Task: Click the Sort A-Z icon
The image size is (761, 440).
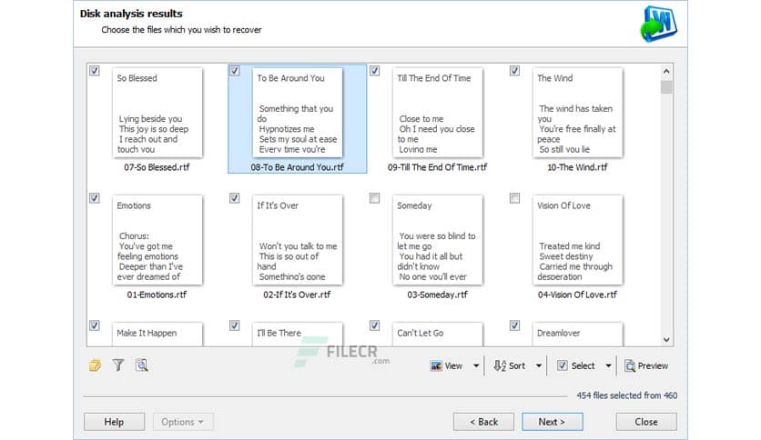Action: 500,365
